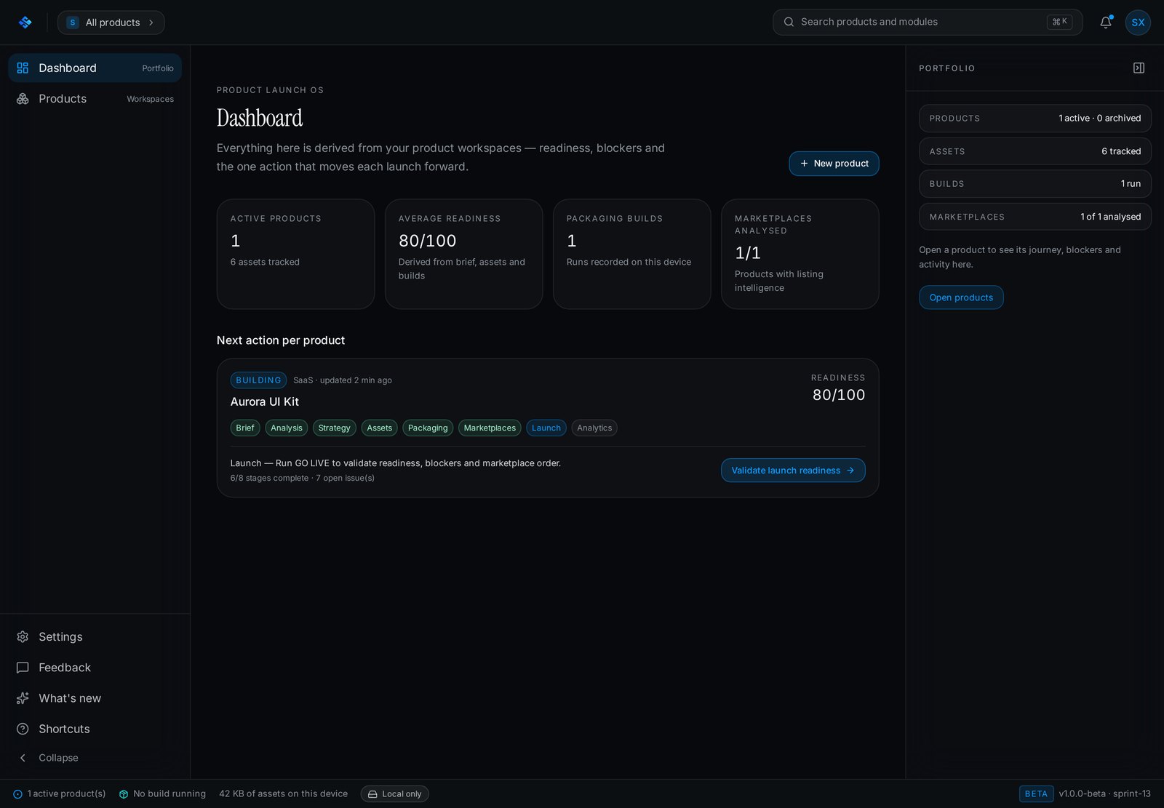Click 'SaaS · updated 2 min ago' text
This screenshot has height=808, width=1164.
[x=343, y=380]
